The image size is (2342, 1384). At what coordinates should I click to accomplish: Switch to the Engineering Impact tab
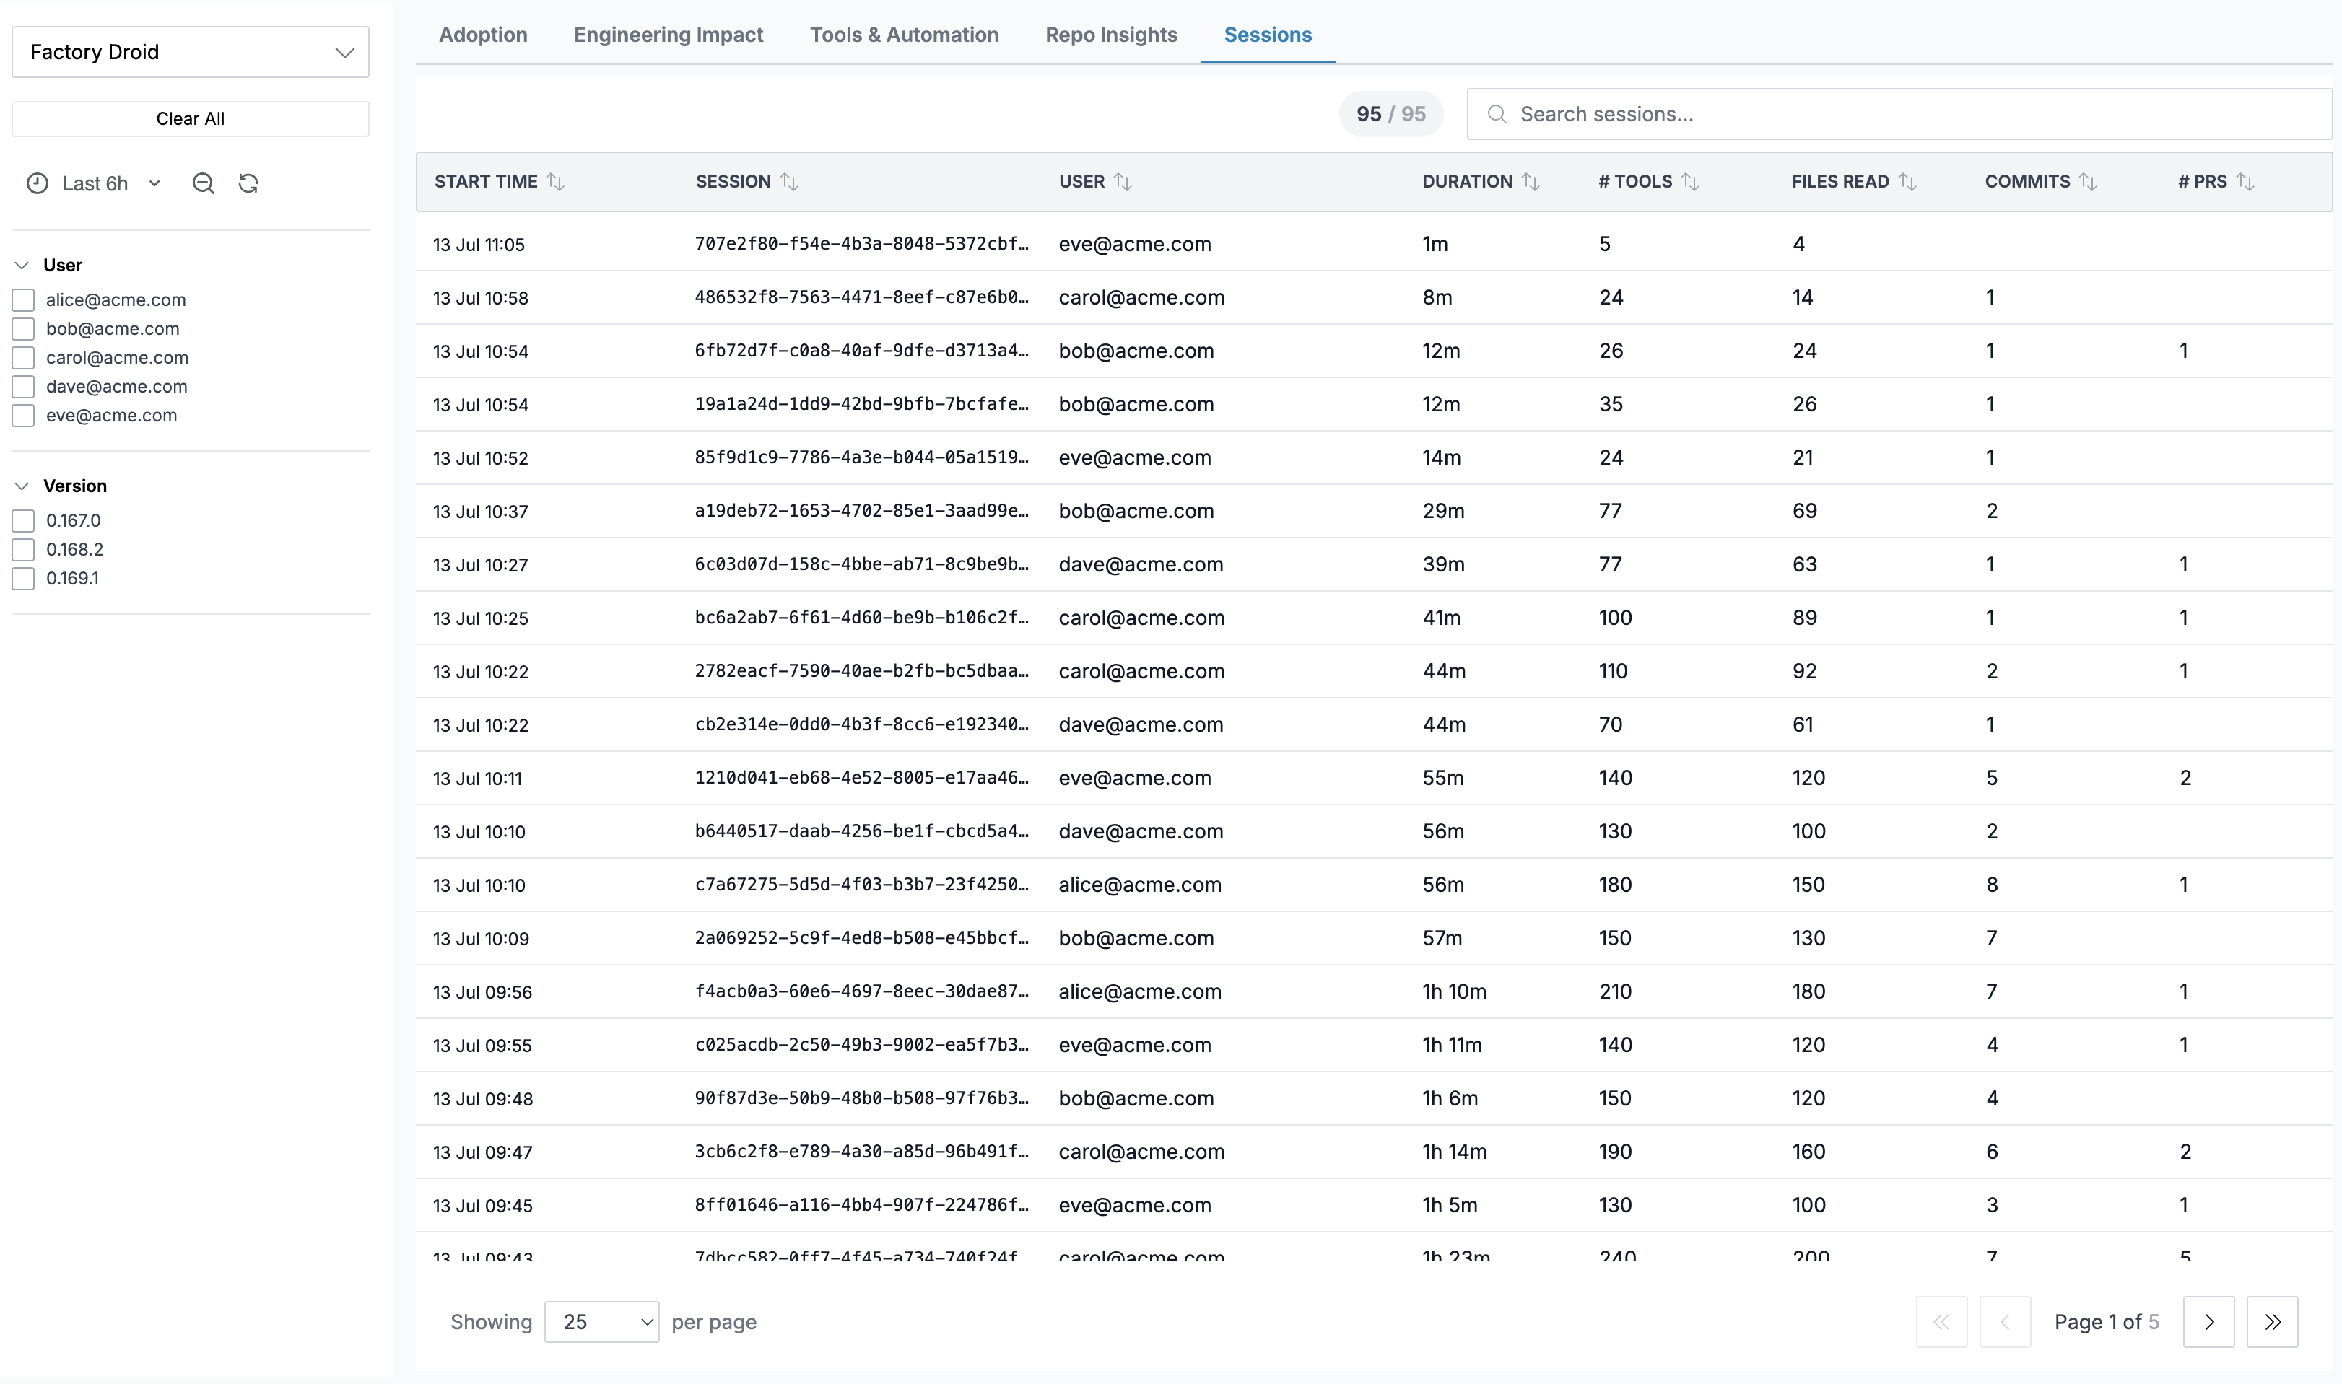coord(668,35)
